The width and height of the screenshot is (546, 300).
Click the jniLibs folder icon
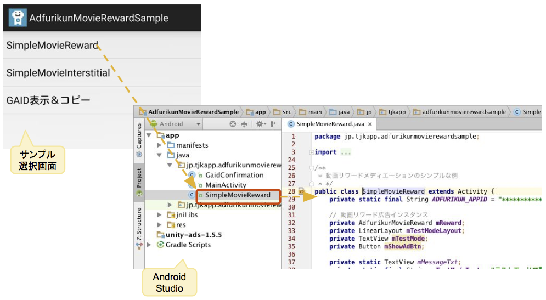tap(171, 215)
